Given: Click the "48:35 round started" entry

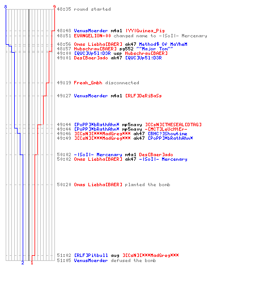Looking at the screenshot, I should pyautogui.click(x=84, y=9).
